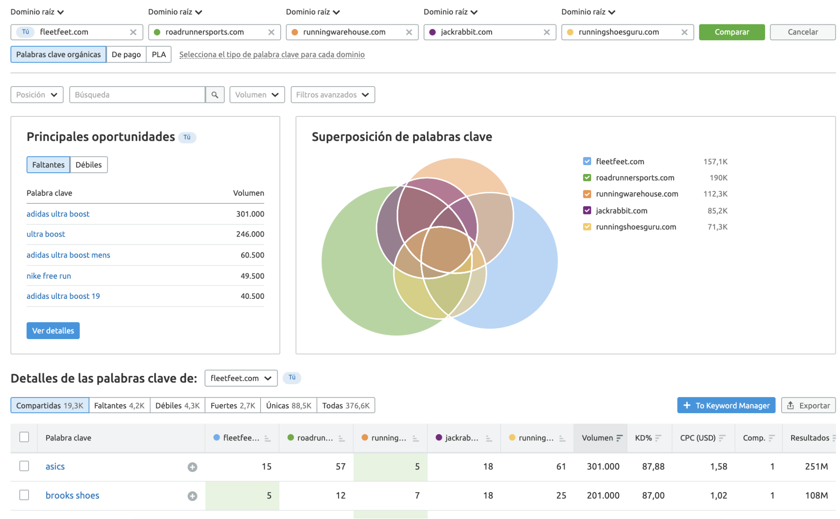Expand Filtros avanzados dropdown
This screenshot has height=519, width=840.
coord(333,95)
